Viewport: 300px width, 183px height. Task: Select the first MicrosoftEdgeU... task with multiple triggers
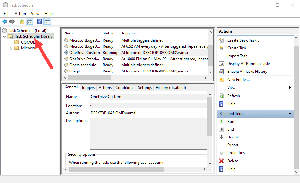tap(136, 40)
